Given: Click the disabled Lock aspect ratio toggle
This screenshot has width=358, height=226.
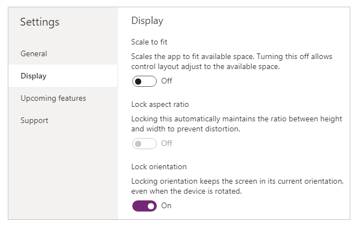Looking at the screenshot, I should click(x=144, y=144).
